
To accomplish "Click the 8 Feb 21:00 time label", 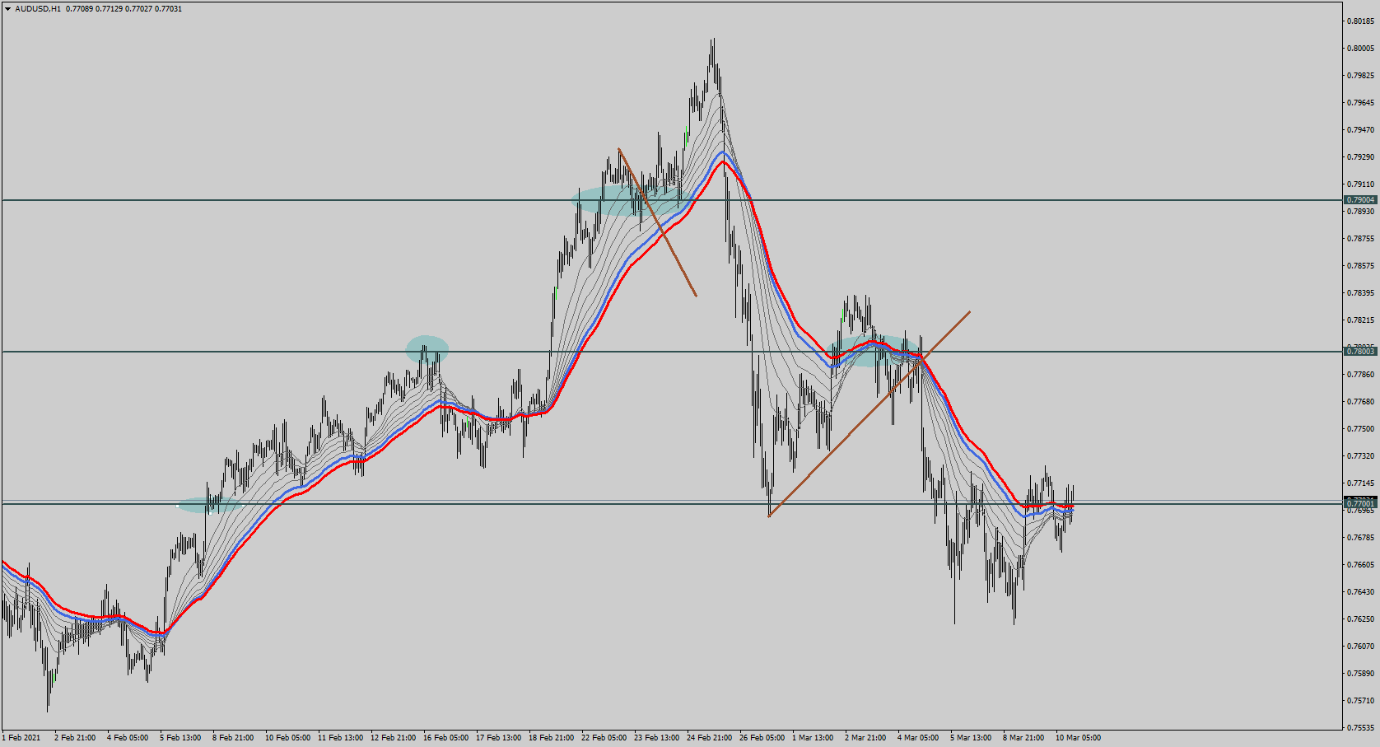I will (x=233, y=738).
